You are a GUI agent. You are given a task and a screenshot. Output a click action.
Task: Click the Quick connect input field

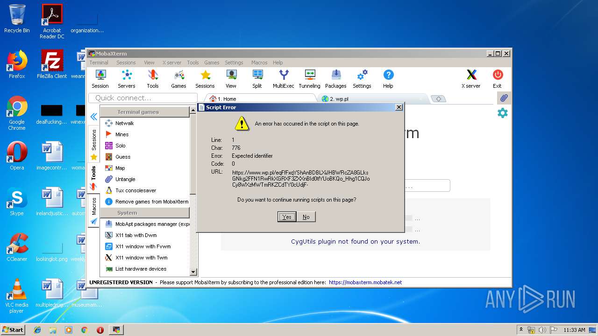tap(142, 98)
